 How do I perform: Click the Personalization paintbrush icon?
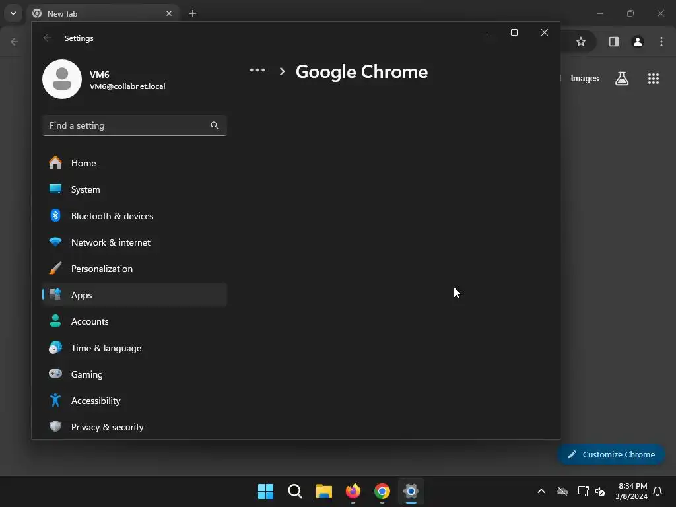tap(55, 268)
